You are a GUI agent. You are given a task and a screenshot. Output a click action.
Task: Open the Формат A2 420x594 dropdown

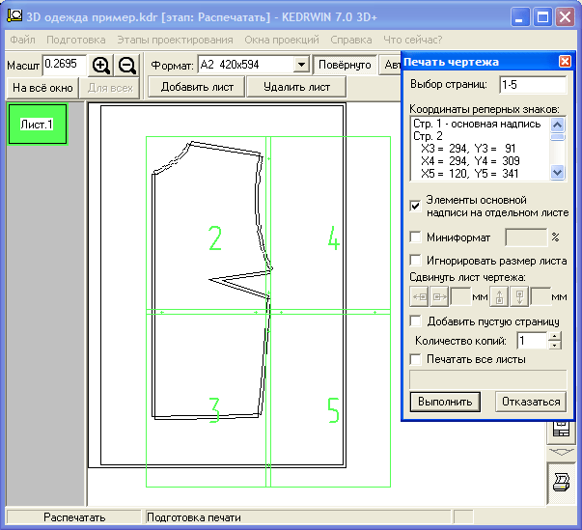301,65
